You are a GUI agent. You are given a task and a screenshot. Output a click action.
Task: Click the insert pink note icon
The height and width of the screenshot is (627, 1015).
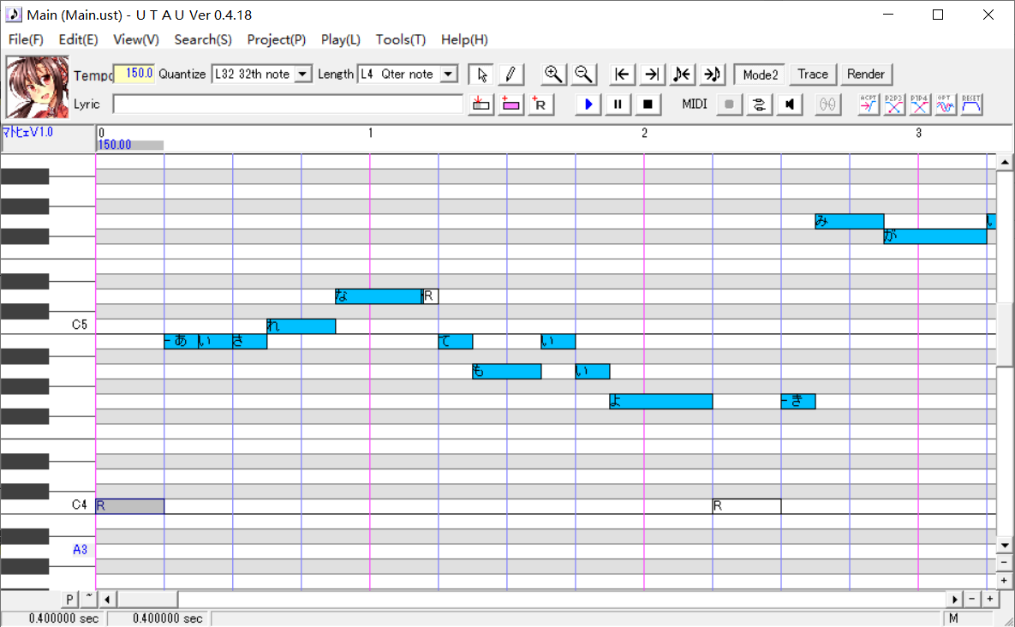click(x=511, y=104)
